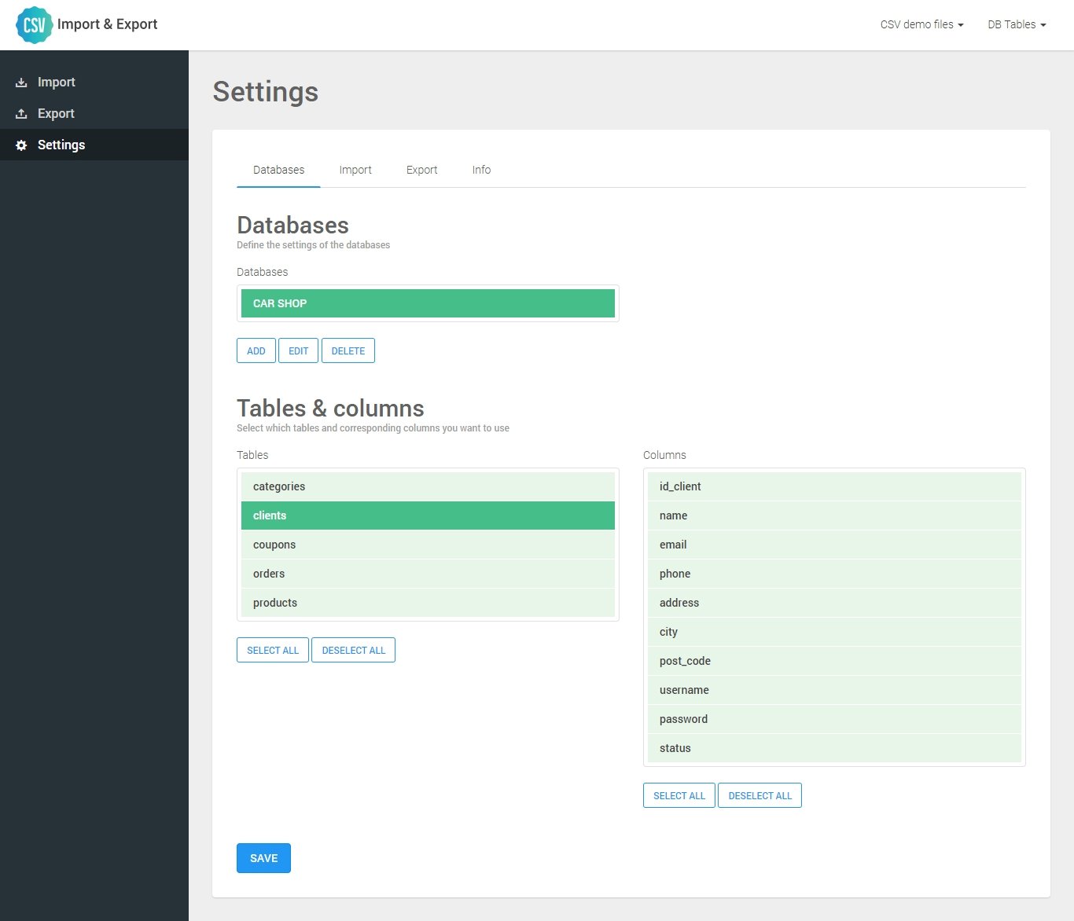Expand the DB Tables dropdown menu

pyautogui.click(x=1017, y=25)
